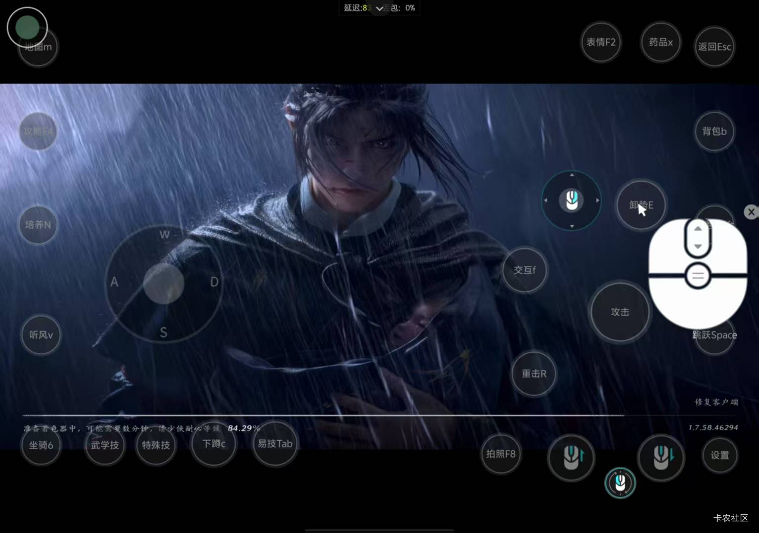Click the 84.29% loading percentage text
The height and width of the screenshot is (533, 759).
[244, 428]
